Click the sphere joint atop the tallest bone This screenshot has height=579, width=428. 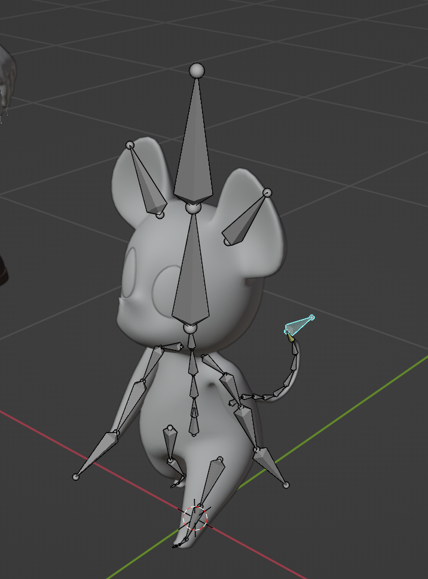click(197, 70)
